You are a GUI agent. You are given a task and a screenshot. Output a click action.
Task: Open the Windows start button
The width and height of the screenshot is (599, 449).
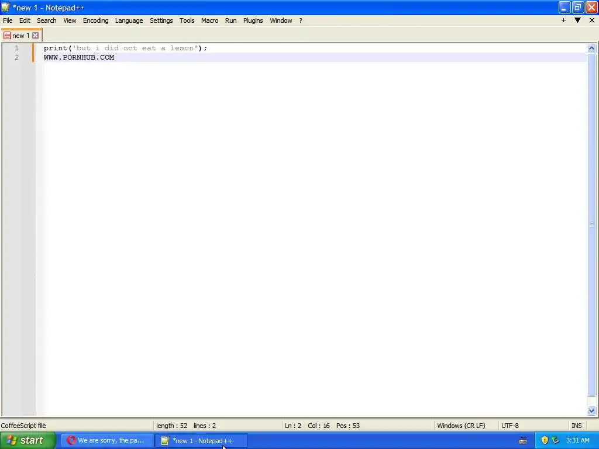28,440
